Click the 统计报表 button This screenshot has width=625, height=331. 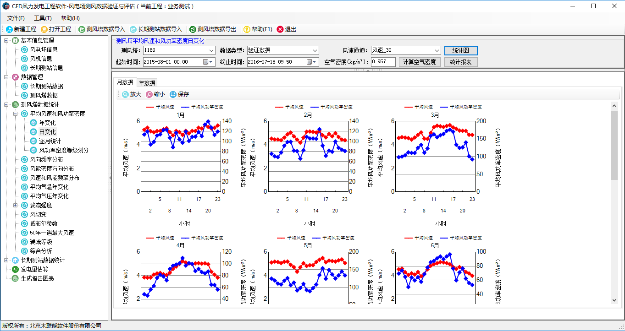(x=461, y=62)
